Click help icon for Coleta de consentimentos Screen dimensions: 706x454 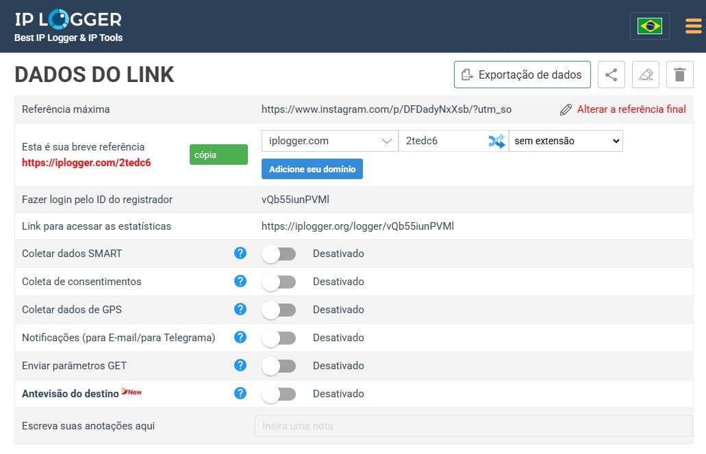coord(240,281)
